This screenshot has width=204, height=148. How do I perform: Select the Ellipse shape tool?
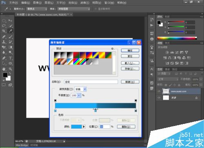tap(10, 64)
